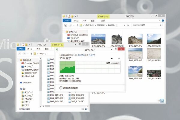Viewport: 180px width, 120px height.
Task: Click ネットワーク in the address breadcrumb
Action: 89,25
